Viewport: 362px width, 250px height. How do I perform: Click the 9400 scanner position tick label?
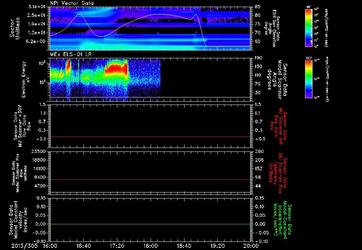(x=40, y=177)
